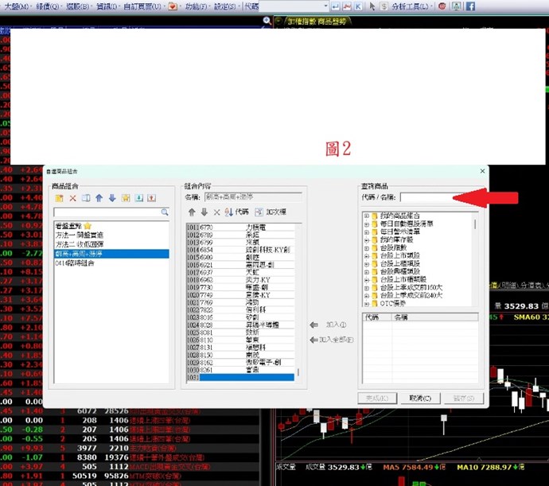Sort the group contents by 代碼
Image resolution: width=549 pixels, height=486 pixels.
pos(238,212)
